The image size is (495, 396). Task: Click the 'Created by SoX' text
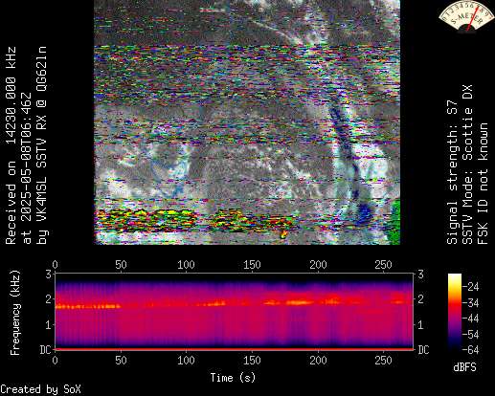41,389
